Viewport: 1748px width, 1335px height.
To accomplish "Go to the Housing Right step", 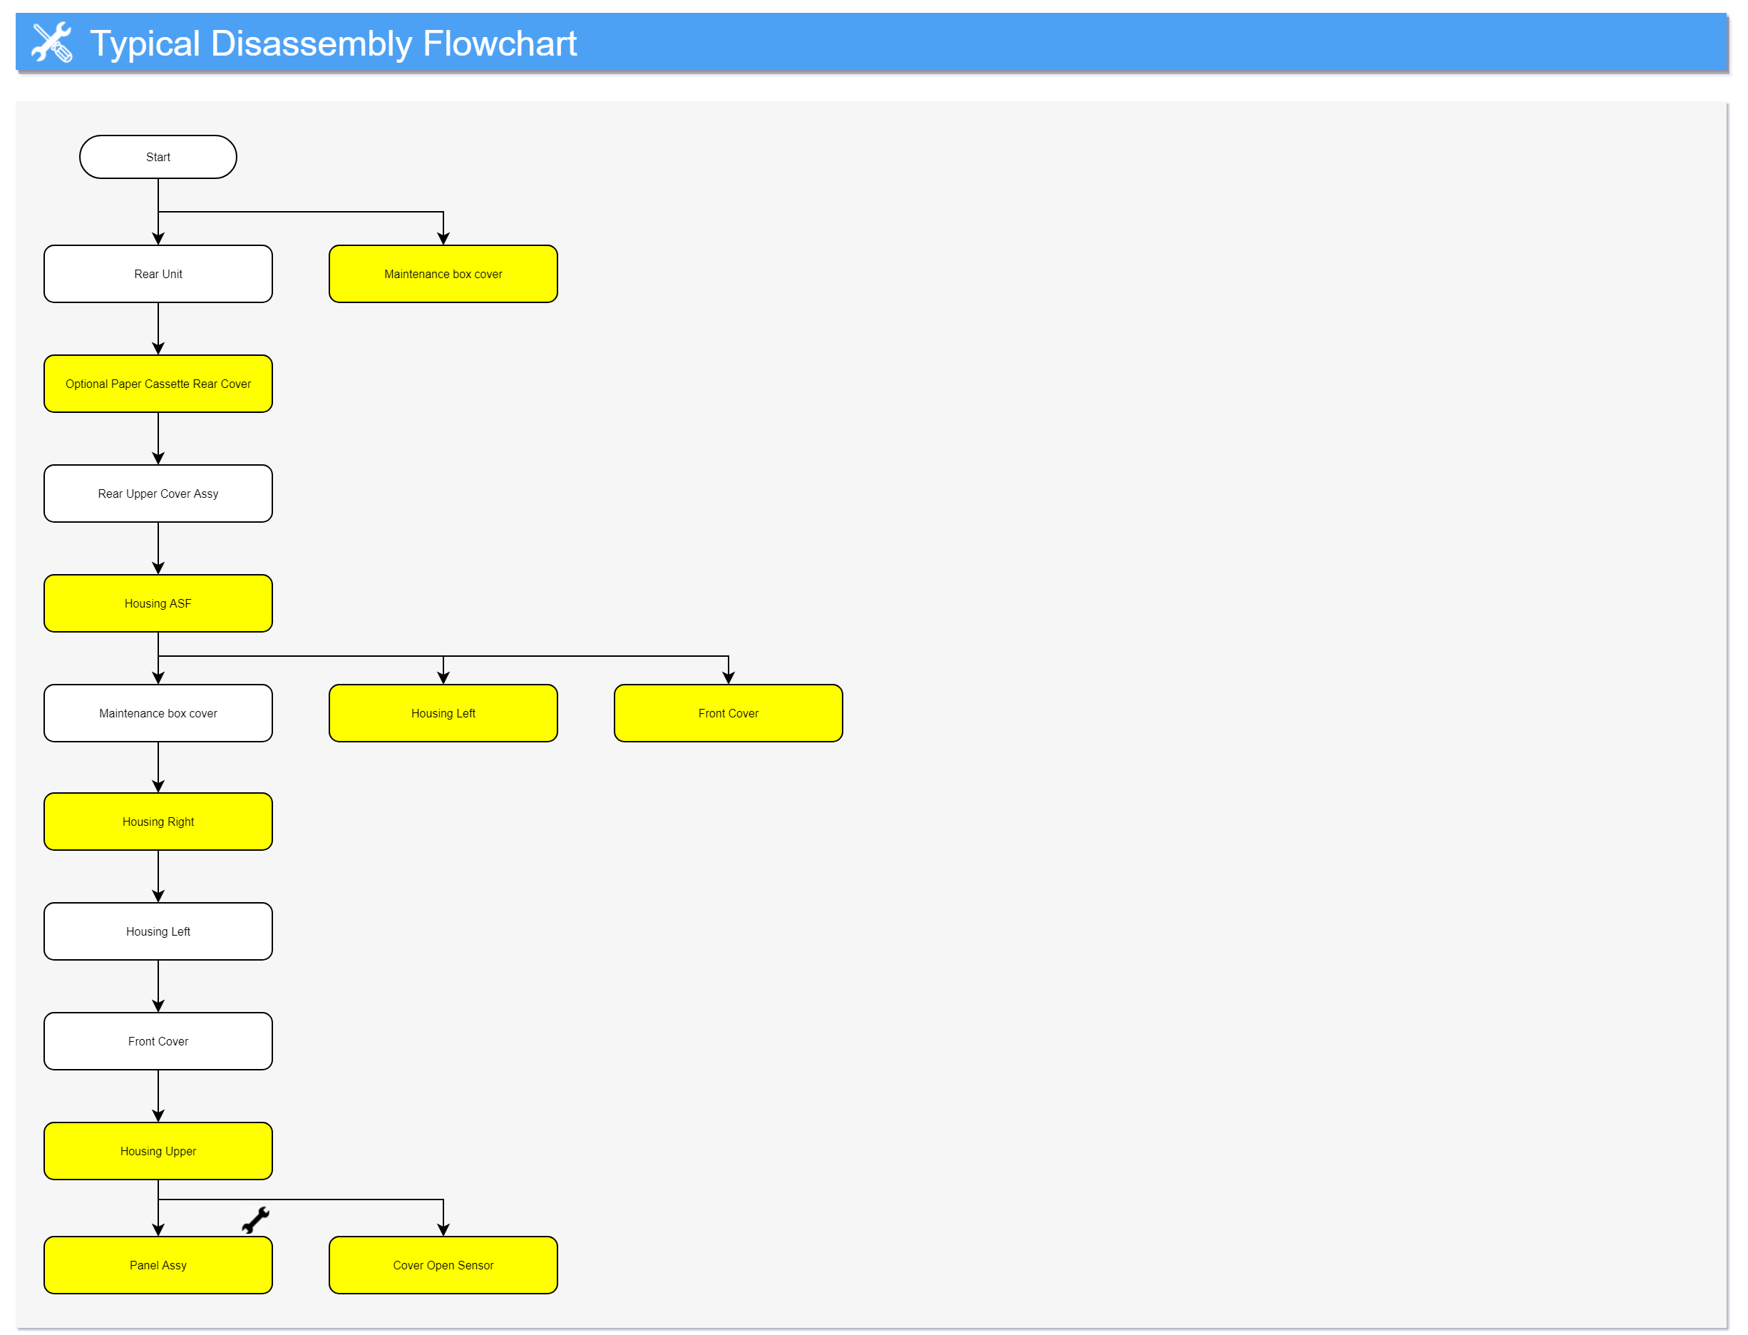I will [x=158, y=822].
